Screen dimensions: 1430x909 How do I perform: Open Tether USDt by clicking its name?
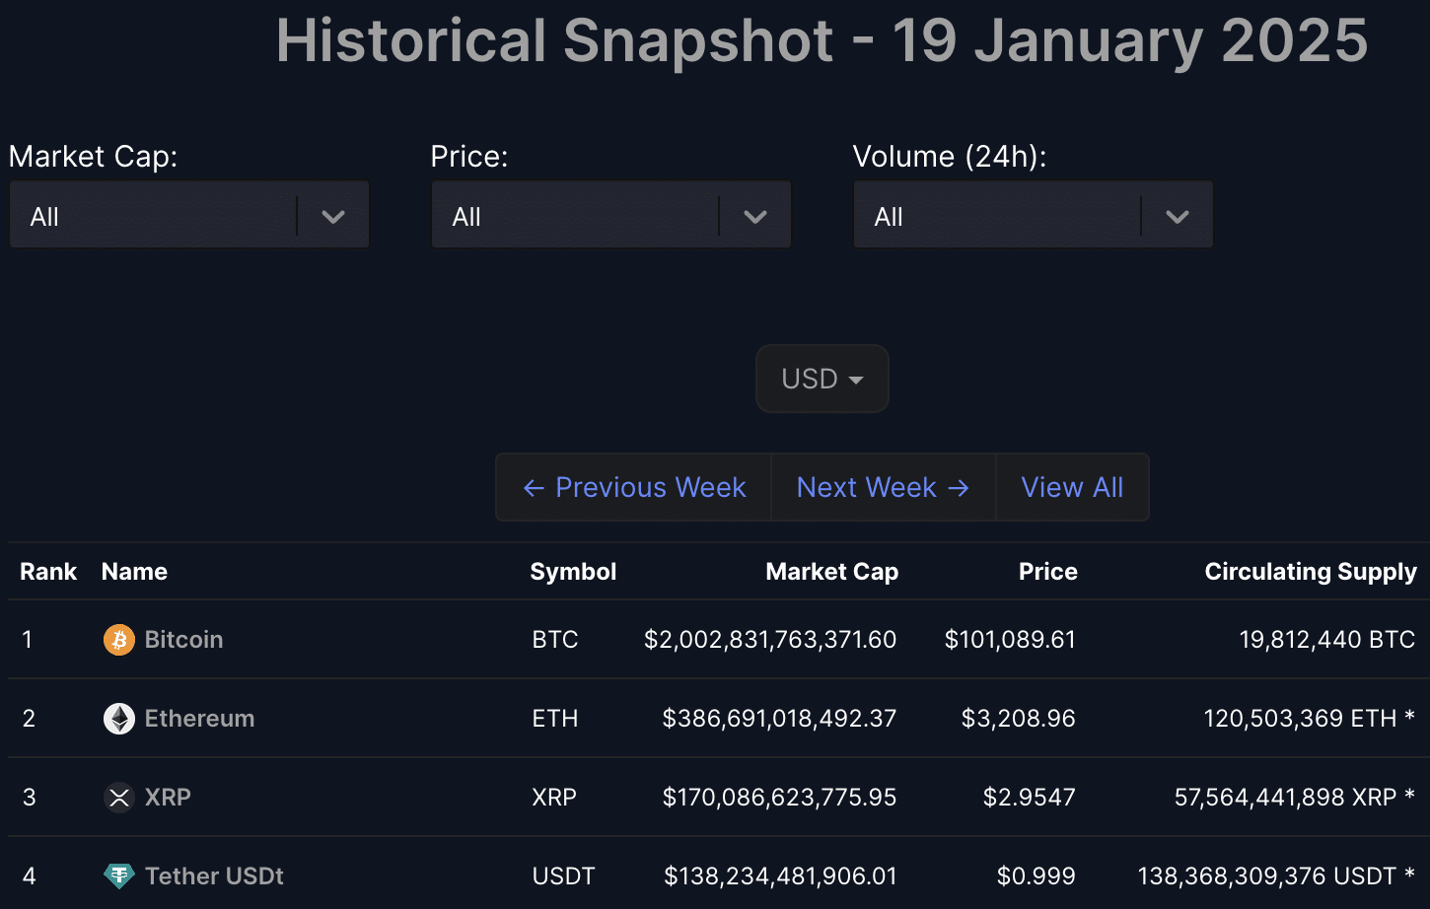[214, 875]
